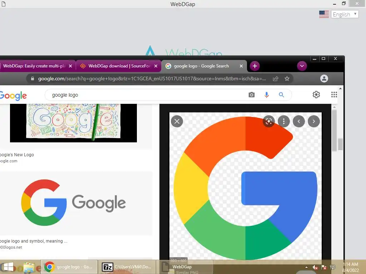Open File Explorer from the taskbar

point(29,268)
